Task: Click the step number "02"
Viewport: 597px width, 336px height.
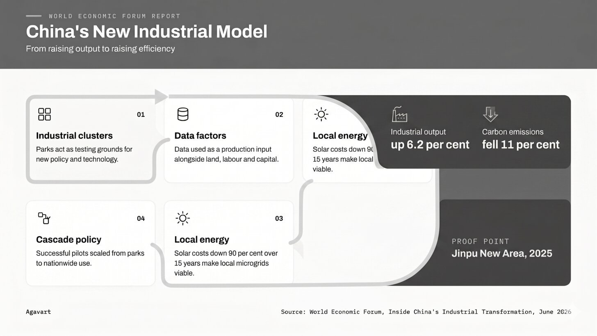Action: pos(279,115)
